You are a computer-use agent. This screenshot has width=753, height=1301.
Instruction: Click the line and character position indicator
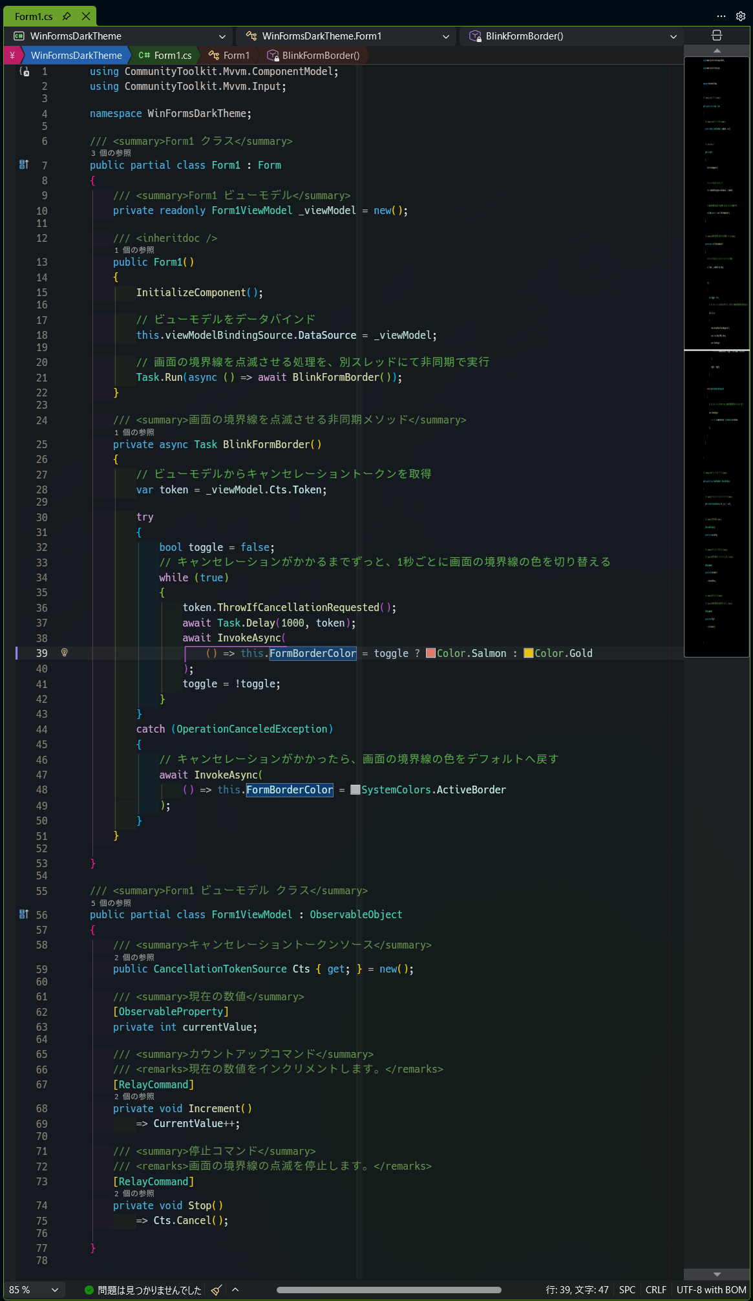coord(577,1290)
